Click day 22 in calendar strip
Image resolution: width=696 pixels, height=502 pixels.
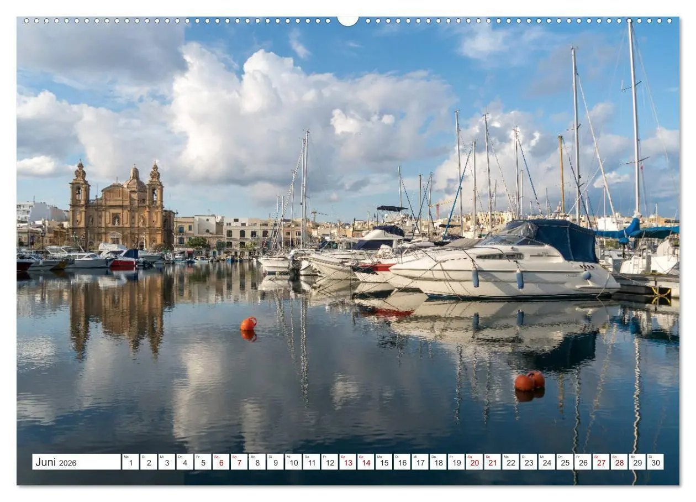tap(511, 462)
